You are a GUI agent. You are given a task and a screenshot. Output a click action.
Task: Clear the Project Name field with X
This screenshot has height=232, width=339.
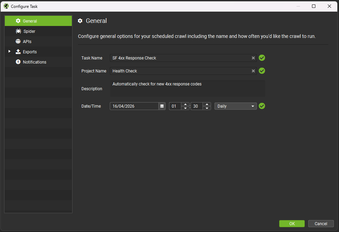(253, 71)
